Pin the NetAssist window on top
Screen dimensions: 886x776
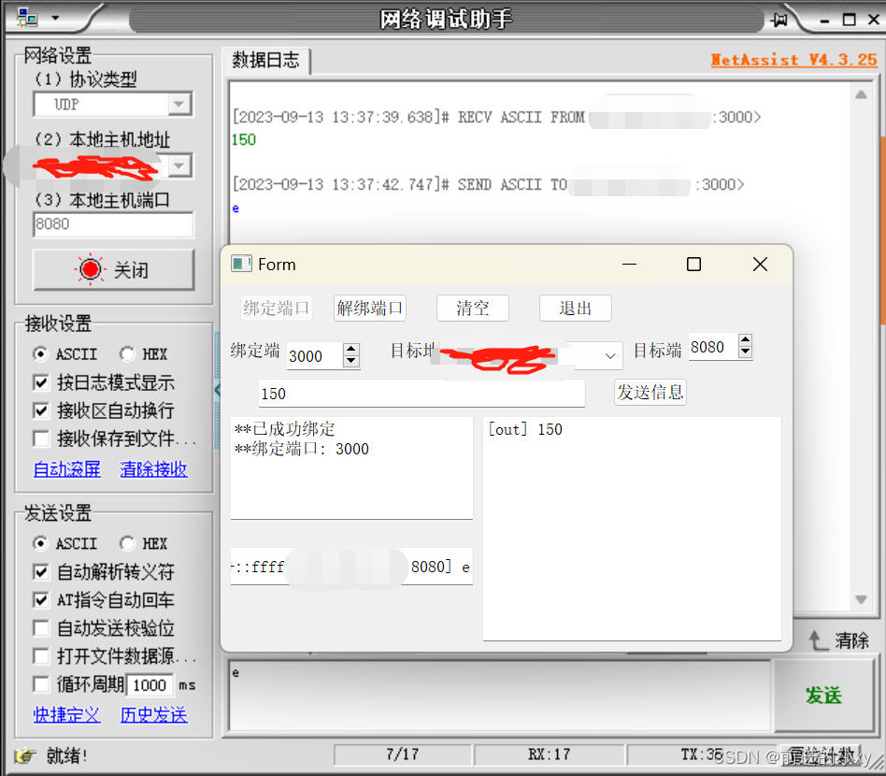(779, 20)
